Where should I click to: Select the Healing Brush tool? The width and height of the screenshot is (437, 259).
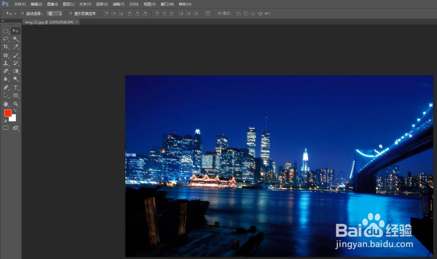pos(6,55)
